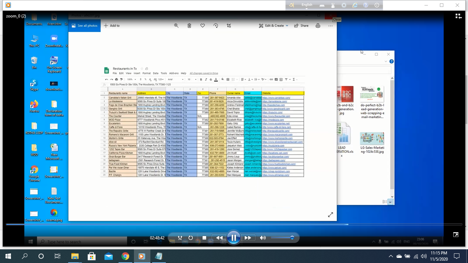Switch to See all photos
Viewport: 468px width, 263px height.
84,25
